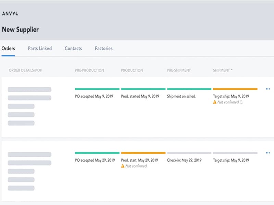Click the second order's gray target ship bar
274x205 pixels.
coord(235,153)
